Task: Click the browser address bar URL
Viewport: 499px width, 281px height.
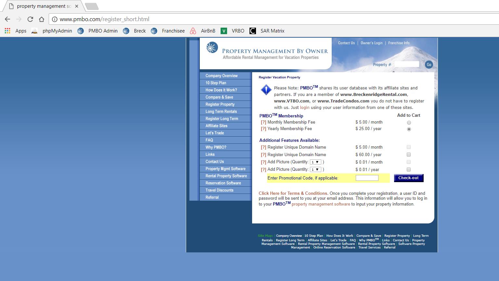Action: [x=105, y=19]
